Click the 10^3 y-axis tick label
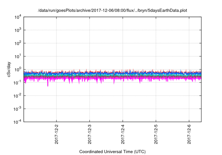The height and width of the screenshot is (155, 222). click(18, 30)
